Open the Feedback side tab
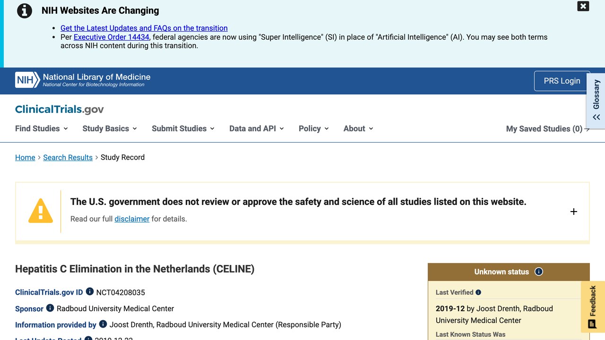This screenshot has height=340, width=605. [x=593, y=307]
